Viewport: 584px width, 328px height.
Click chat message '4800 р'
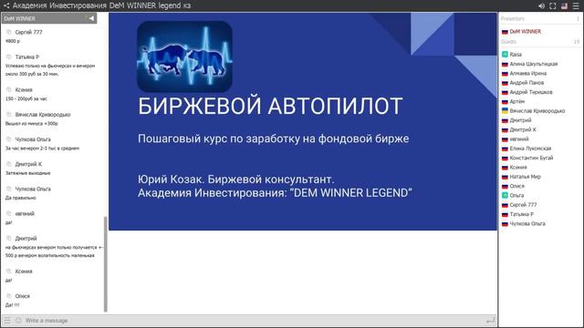coord(13,41)
